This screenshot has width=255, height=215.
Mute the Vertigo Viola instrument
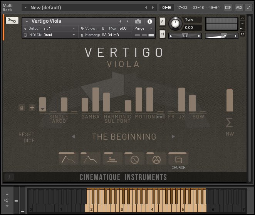tap(162, 34)
